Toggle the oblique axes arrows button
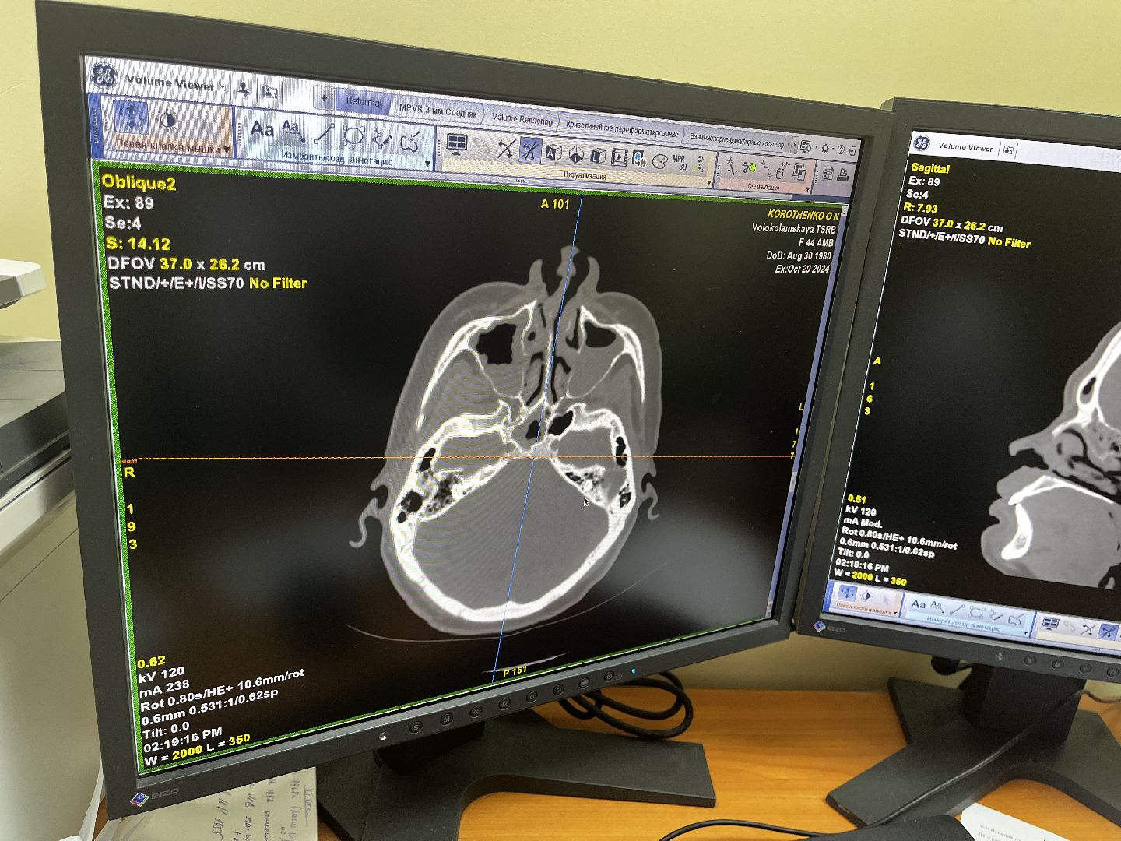Viewport: 1121px width, 841px height. [506, 147]
